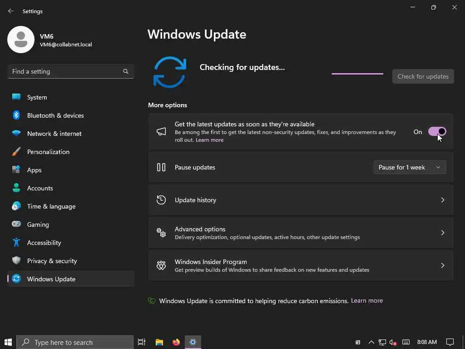Open the notification center icon

tap(450, 342)
